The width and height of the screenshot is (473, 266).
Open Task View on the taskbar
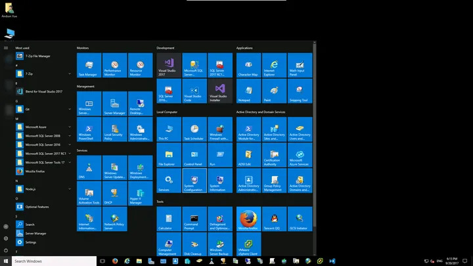[x=102, y=261]
